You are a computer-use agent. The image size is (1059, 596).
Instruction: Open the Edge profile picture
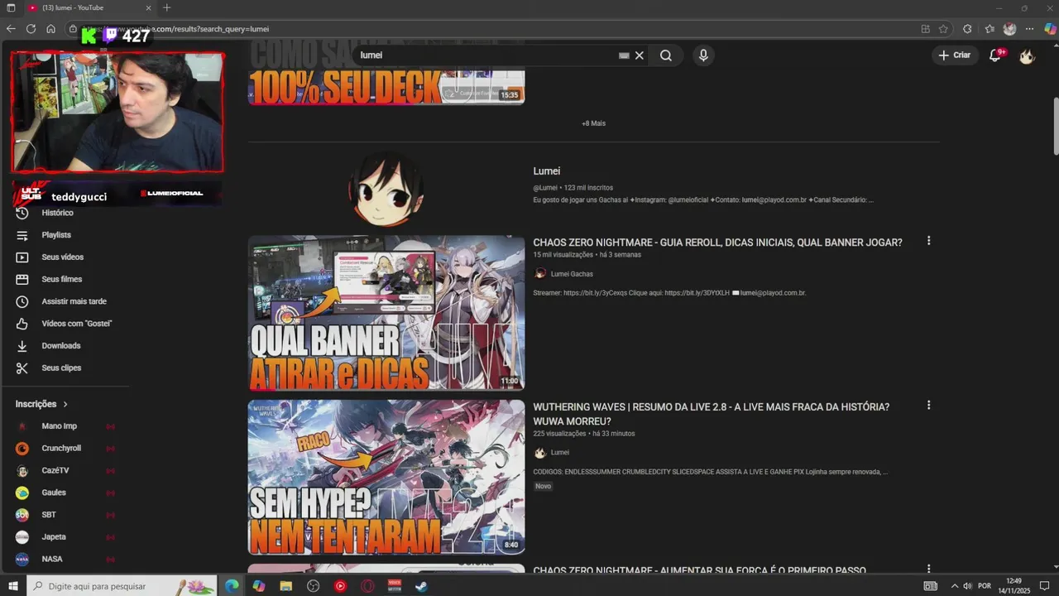(x=1009, y=29)
